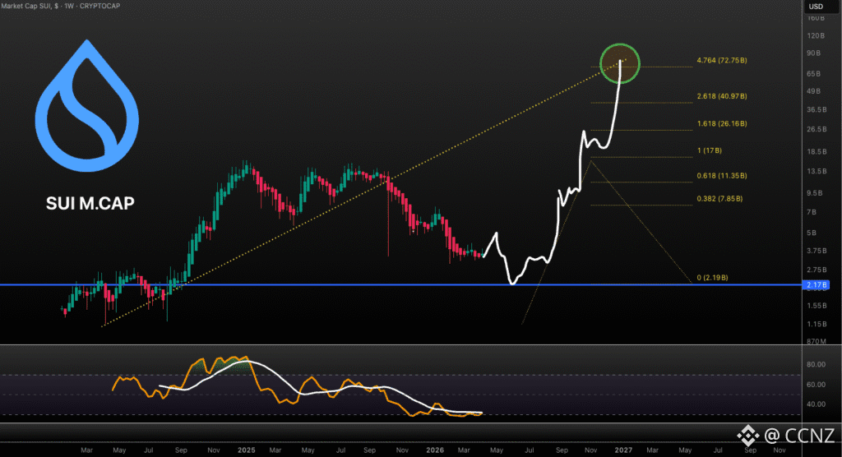Click the 80.00 oscillator scale value
This screenshot has width=842, height=457.
816,364
